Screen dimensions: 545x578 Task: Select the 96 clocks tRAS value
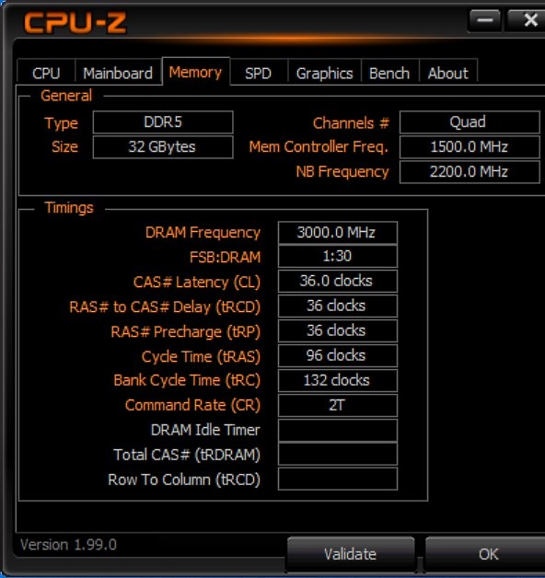point(337,355)
